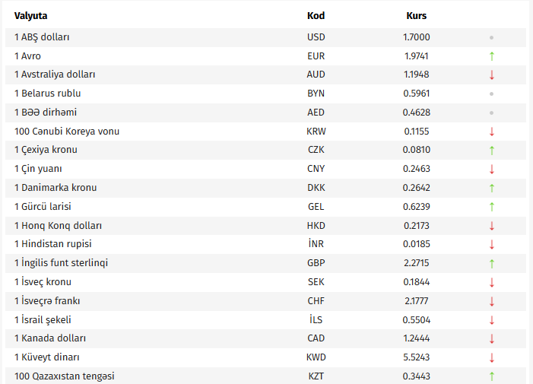Select the 1 Gürcü larisi currency name
The width and height of the screenshot is (533, 384).
coord(43,206)
